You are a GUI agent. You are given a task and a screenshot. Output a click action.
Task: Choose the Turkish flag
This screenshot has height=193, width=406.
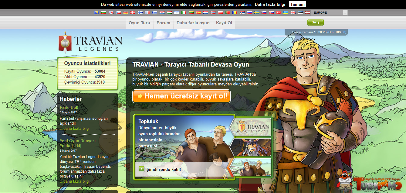click(x=279, y=12)
